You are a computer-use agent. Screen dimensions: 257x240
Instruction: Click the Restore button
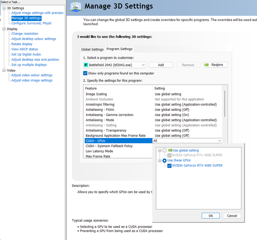(x=215, y=65)
